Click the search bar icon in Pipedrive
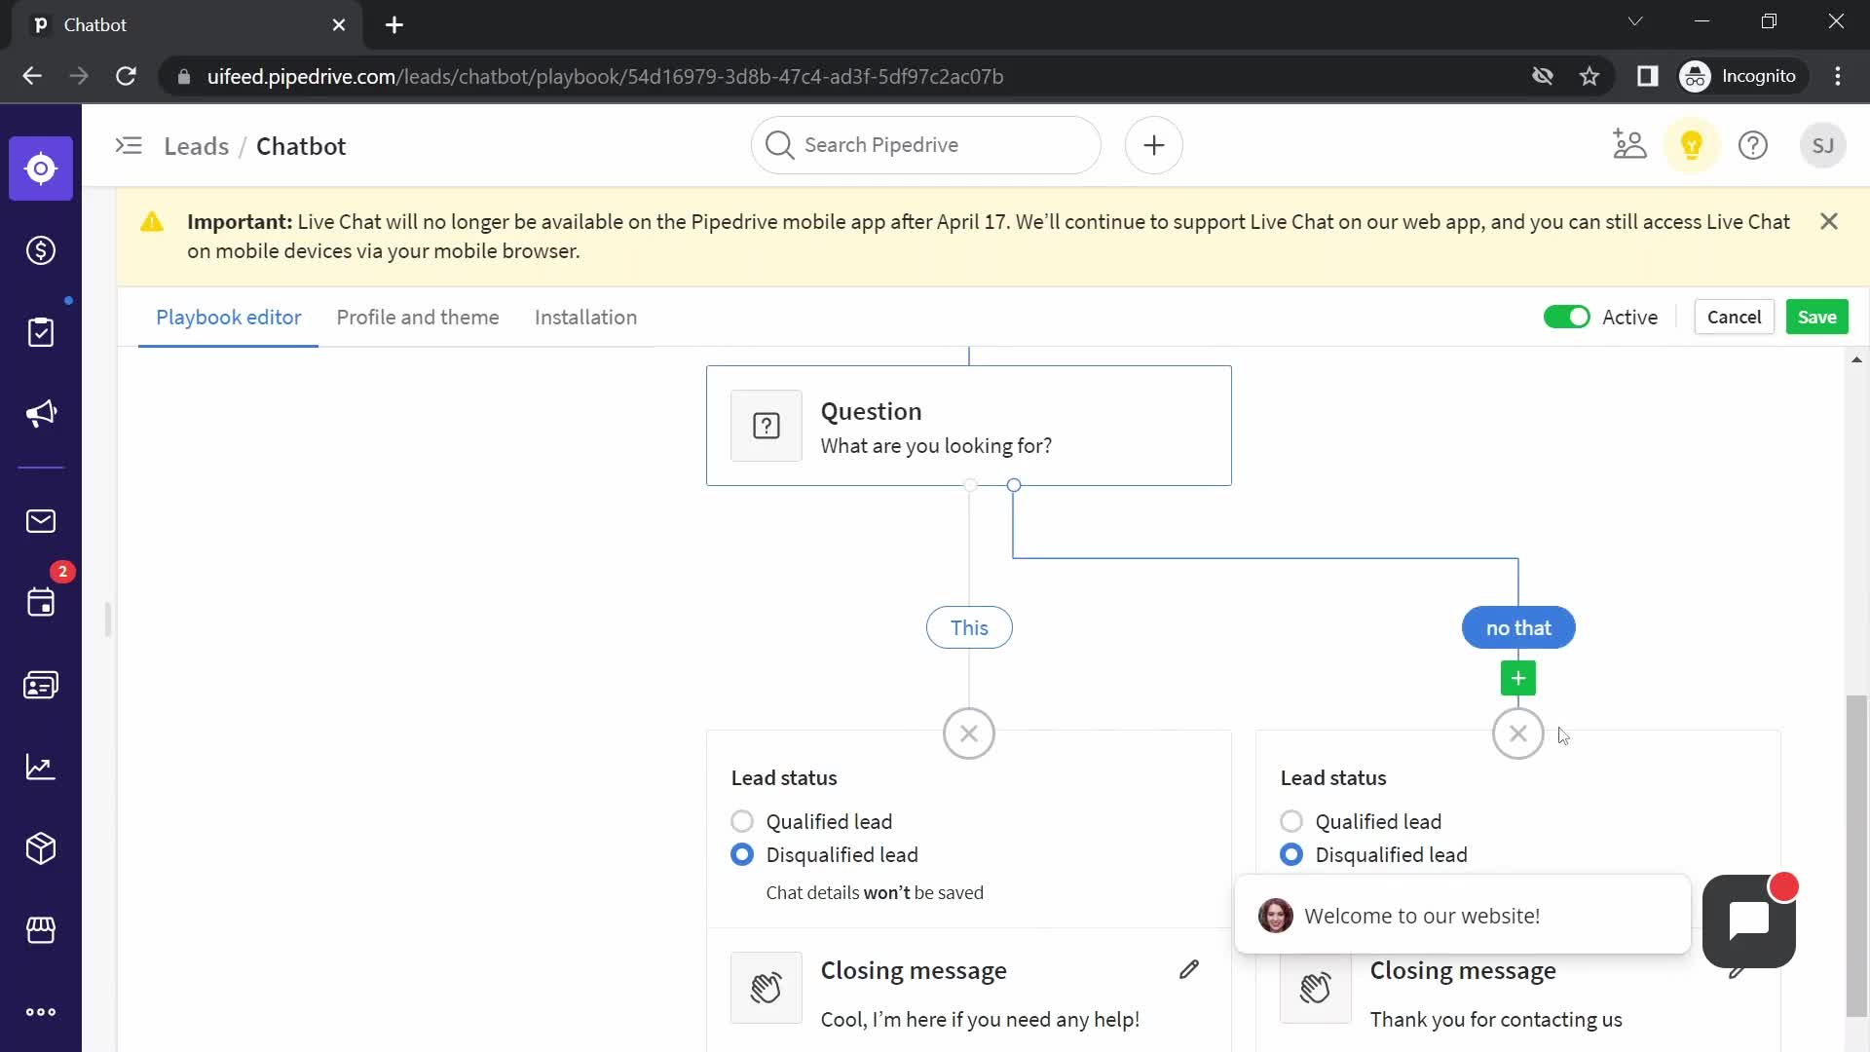The image size is (1870, 1052). (781, 144)
